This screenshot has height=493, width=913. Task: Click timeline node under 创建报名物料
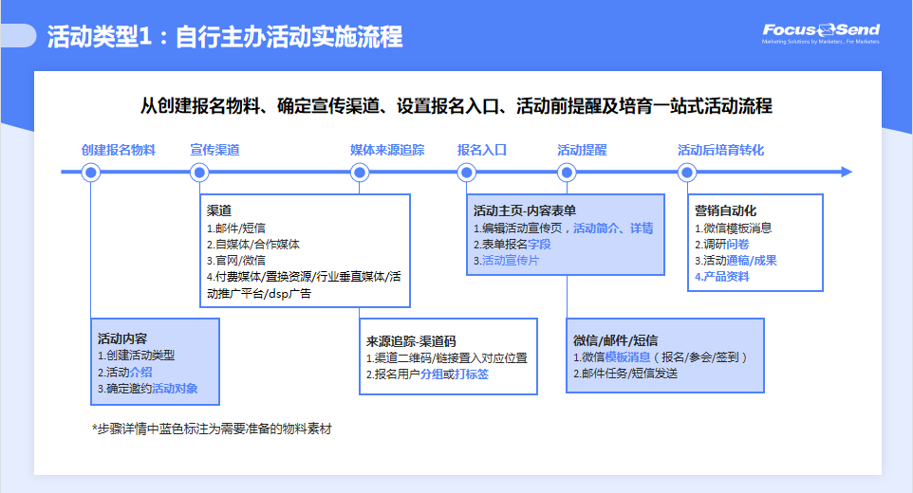tap(91, 173)
